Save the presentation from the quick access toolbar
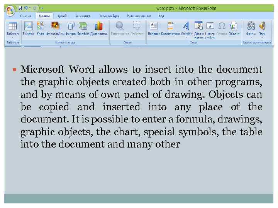Viewport: 278px width, 208px height. (x=20, y=8)
